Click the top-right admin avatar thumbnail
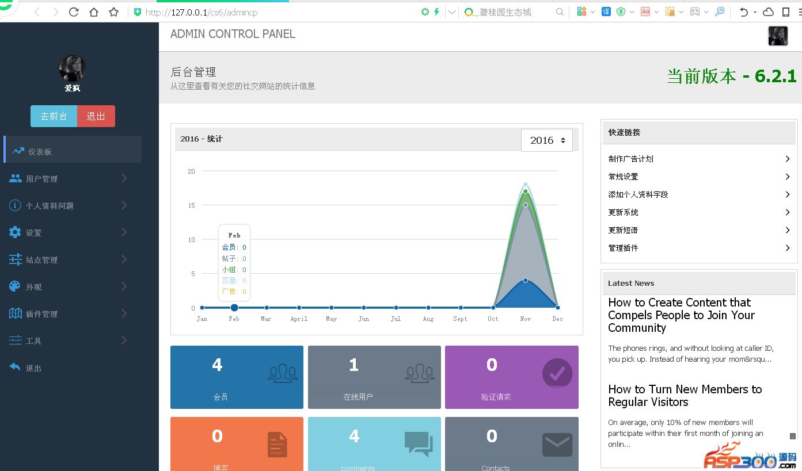Screen dimensions: 802x471 [778, 36]
